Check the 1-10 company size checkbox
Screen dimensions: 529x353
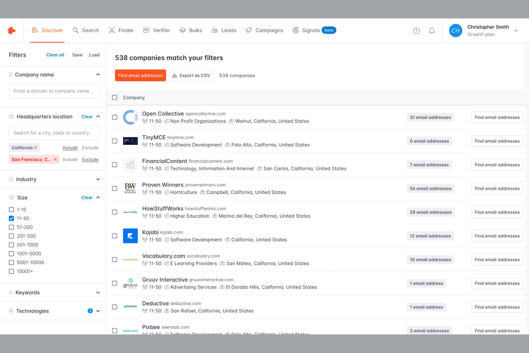11,209
